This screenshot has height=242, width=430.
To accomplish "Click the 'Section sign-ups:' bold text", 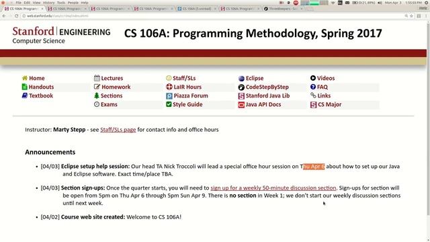I will coord(83,188).
